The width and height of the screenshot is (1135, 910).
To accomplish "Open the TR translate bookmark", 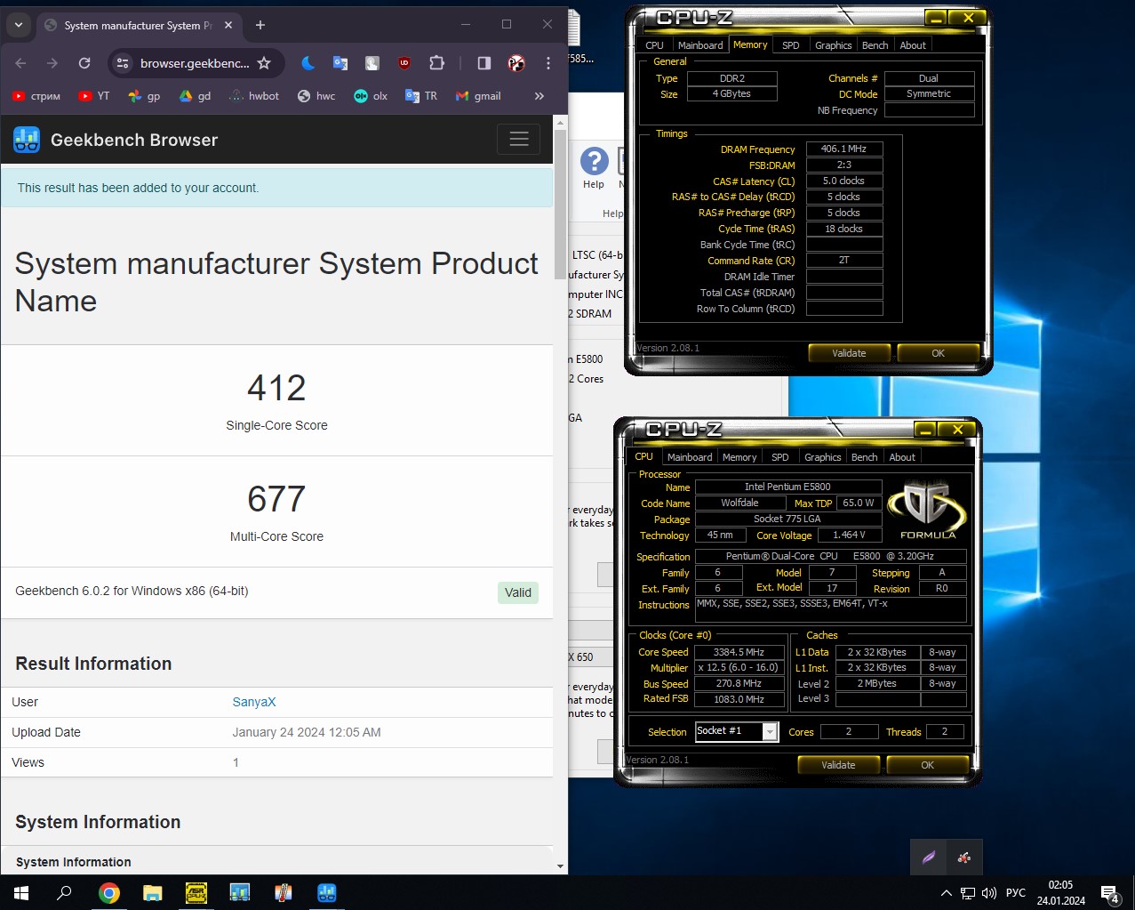I will tap(421, 96).
